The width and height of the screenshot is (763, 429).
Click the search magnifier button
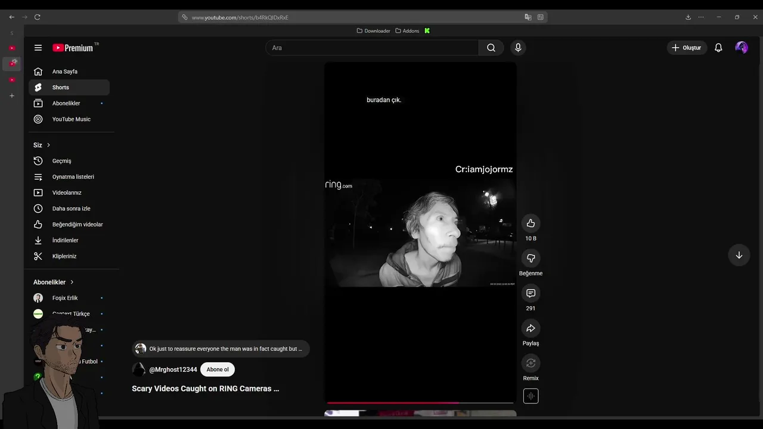coord(491,48)
